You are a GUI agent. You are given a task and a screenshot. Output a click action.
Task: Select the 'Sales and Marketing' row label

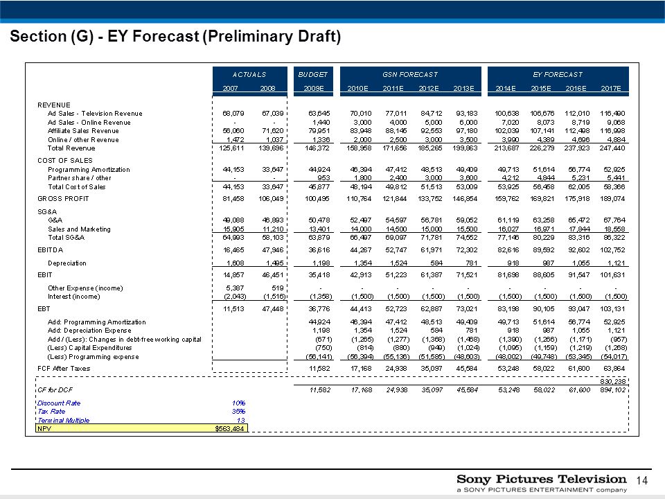pos(79,229)
